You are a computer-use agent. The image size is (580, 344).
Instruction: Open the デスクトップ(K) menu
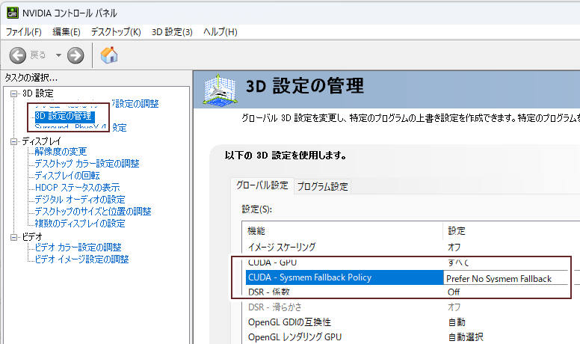116,32
